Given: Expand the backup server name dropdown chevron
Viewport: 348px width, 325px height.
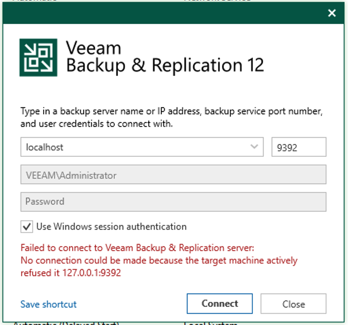Looking at the screenshot, I should [x=254, y=147].
